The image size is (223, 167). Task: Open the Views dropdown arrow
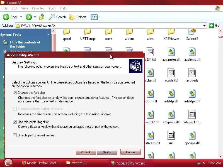[99, 17]
